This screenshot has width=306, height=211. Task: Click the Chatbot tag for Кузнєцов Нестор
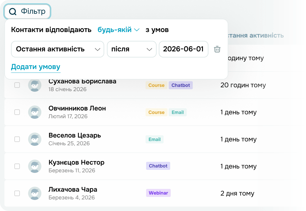click(158, 166)
